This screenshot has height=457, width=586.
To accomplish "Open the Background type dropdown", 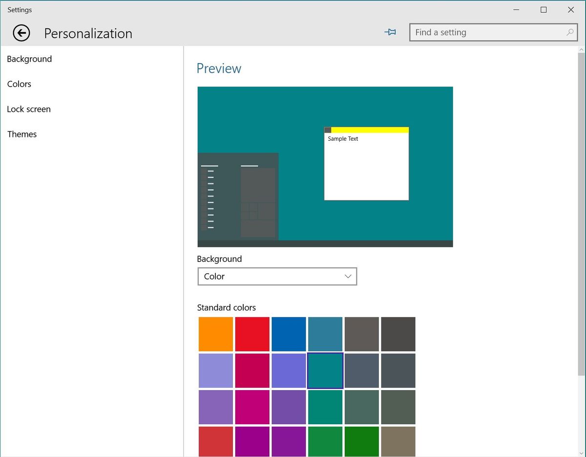I will coord(277,276).
